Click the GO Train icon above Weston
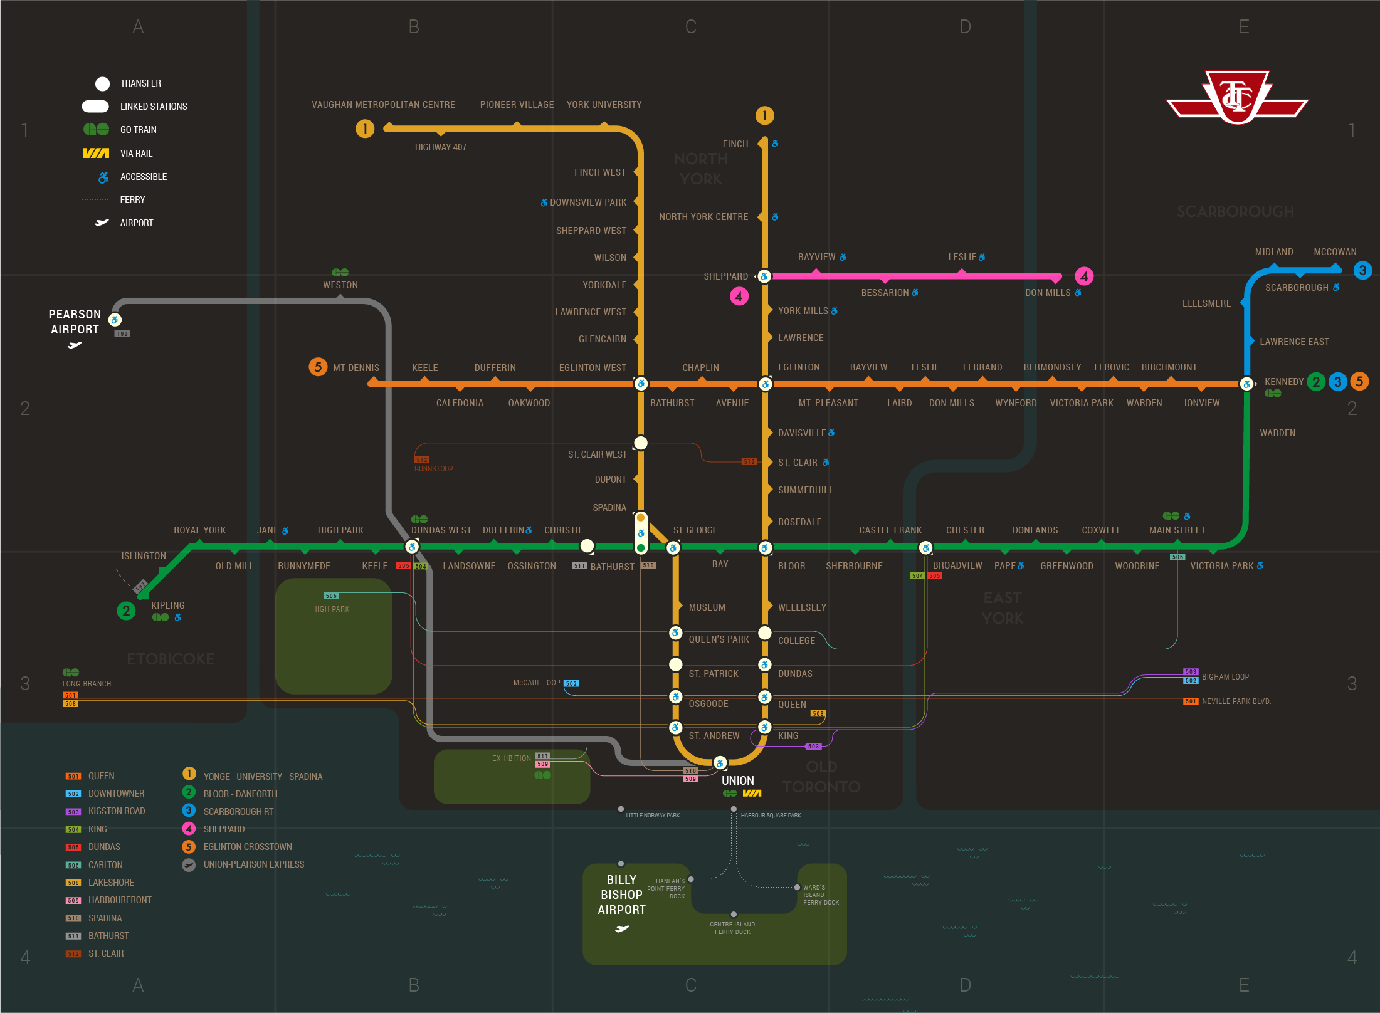 click(x=340, y=273)
